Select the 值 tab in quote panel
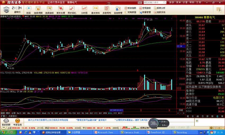Image resolution: width=225 pixels, height=135 pixels. coord(217,116)
